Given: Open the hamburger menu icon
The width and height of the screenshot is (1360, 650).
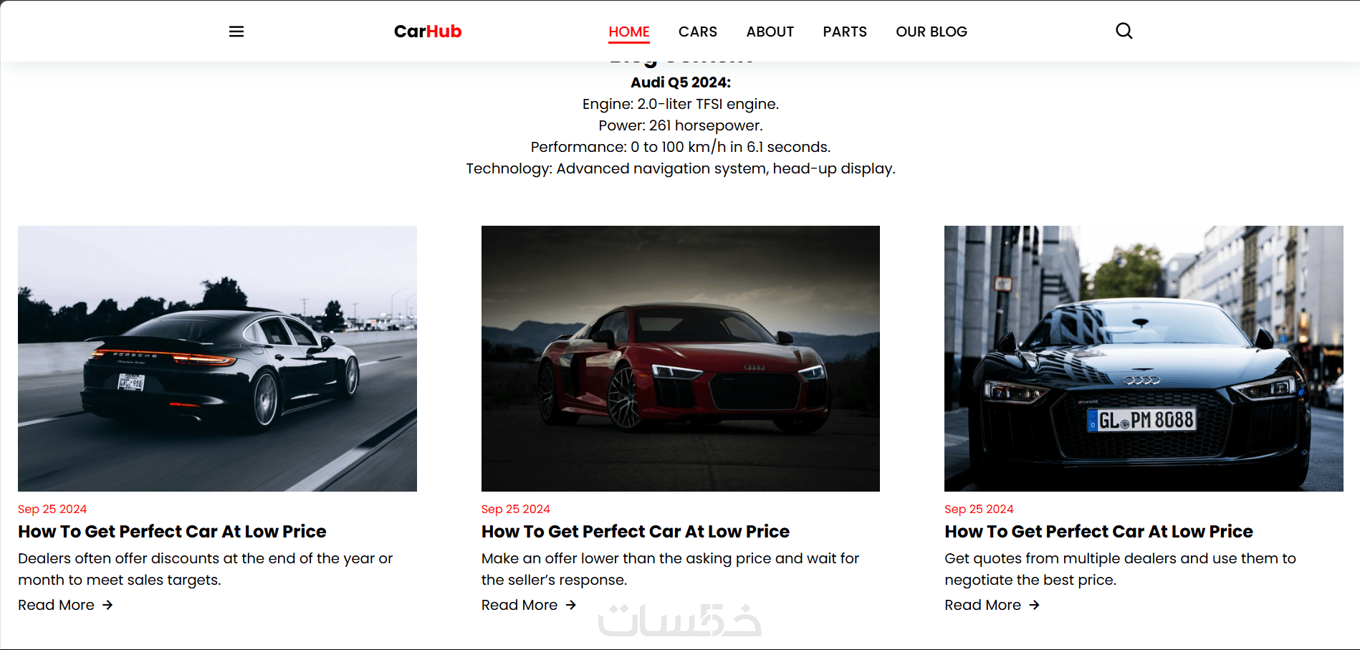Looking at the screenshot, I should tap(236, 32).
